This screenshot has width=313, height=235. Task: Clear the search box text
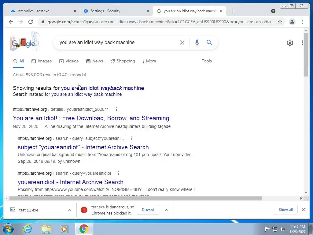click(x=182, y=42)
